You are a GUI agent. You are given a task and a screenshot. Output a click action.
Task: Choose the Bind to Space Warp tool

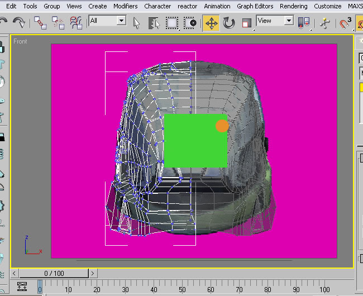[76, 23]
